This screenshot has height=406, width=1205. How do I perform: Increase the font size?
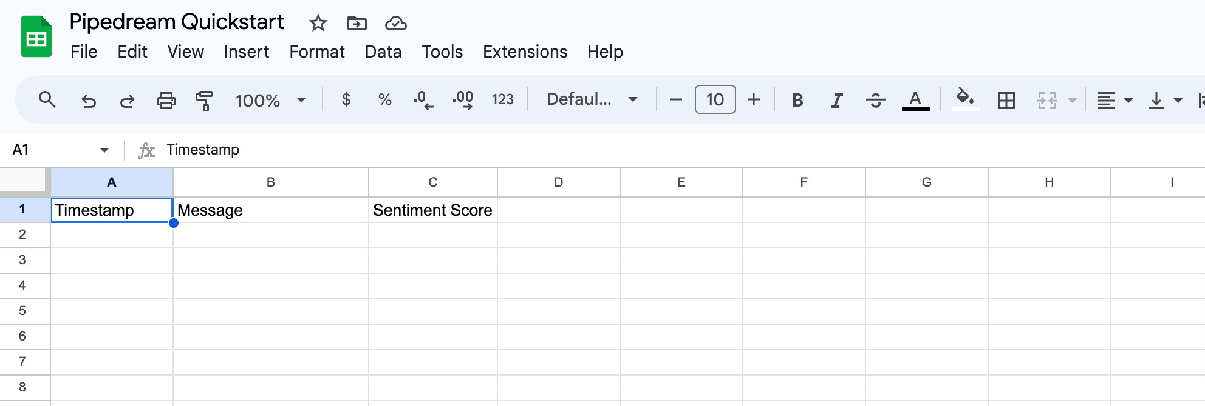pyautogui.click(x=754, y=99)
